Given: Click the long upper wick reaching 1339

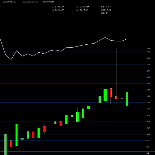Looking at the screenshot, I should click(116, 72).
